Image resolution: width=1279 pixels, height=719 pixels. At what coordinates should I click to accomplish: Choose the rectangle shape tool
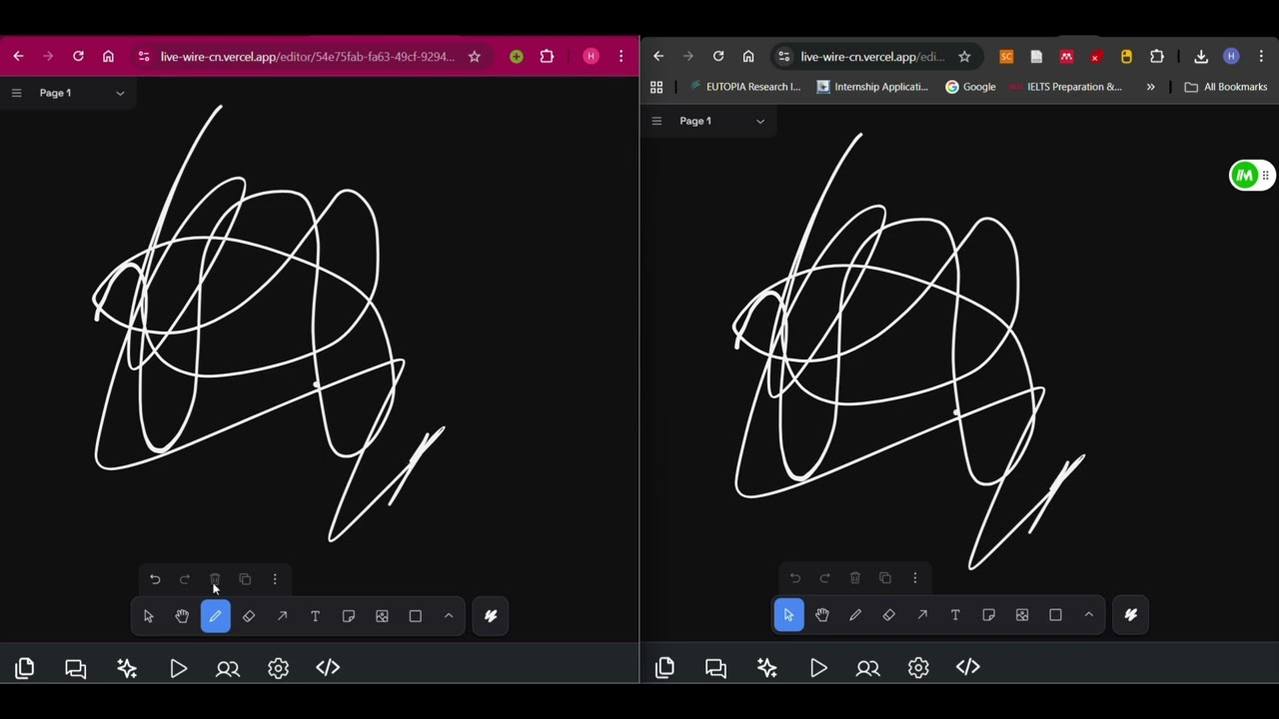click(415, 616)
